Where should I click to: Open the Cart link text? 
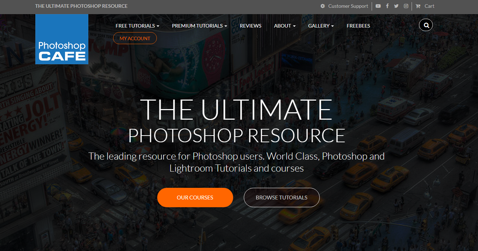tap(429, 6)
